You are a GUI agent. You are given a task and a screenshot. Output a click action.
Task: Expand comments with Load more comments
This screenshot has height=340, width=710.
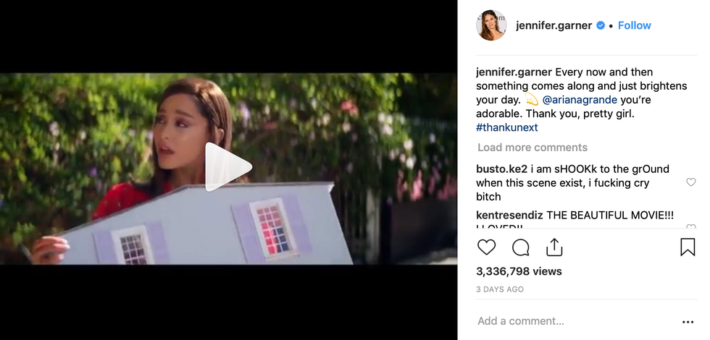(x=532, y=148)
